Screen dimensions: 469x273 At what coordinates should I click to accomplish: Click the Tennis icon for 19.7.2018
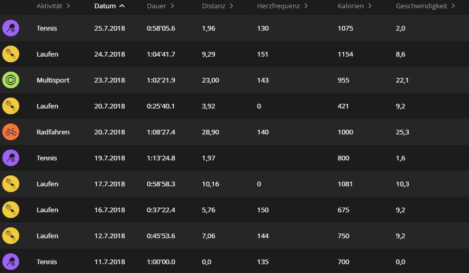[x=10, y=158]
